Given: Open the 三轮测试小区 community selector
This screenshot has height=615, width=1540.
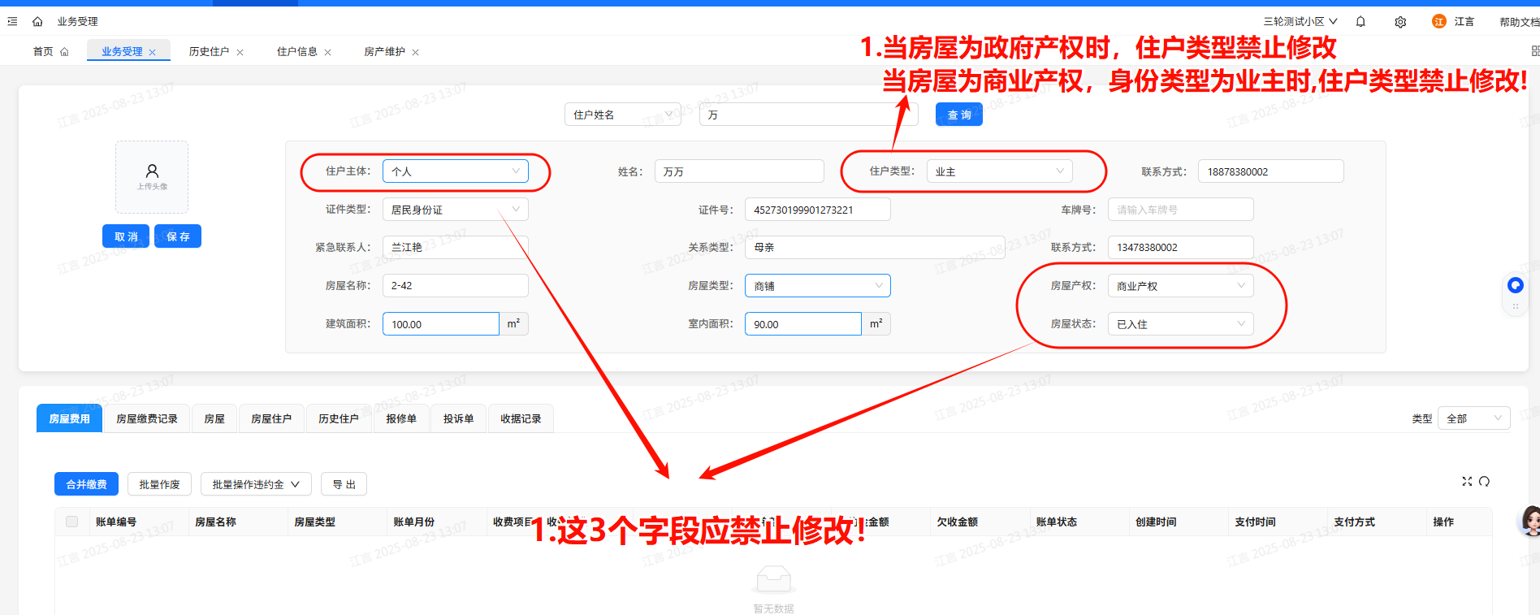Looking at the screenshot, I should coord(1300,22).
